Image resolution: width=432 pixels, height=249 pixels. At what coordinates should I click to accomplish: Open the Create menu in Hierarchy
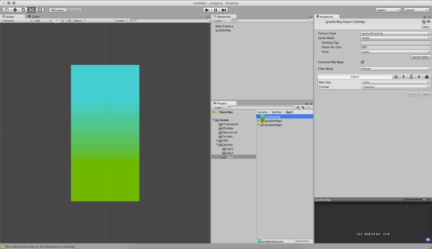click(218, 20)
